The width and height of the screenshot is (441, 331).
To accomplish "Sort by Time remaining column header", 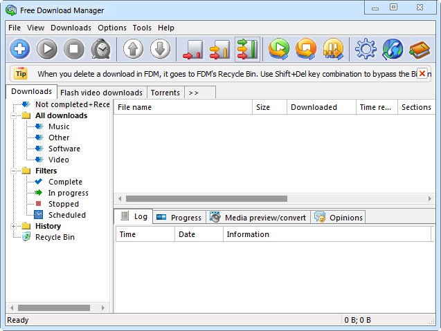I will (x=377, y=107).
